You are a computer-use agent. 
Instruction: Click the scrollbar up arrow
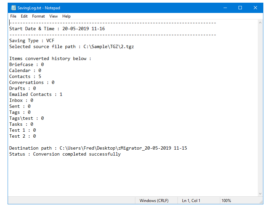click(x=260, y=23)
